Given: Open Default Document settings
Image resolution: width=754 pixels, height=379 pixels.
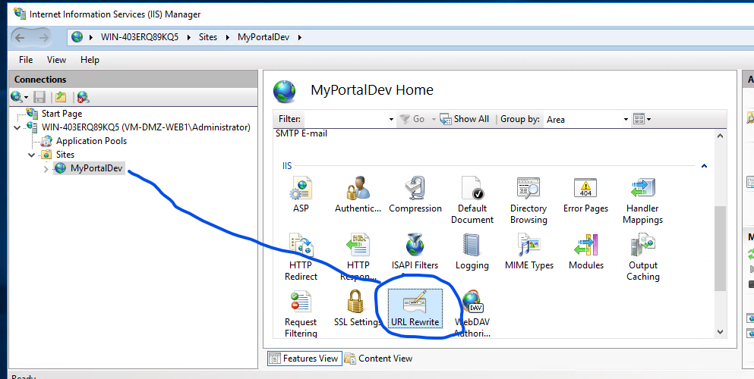Looking at the screenshot, I should pyautogui.click(x=472, y=200).
